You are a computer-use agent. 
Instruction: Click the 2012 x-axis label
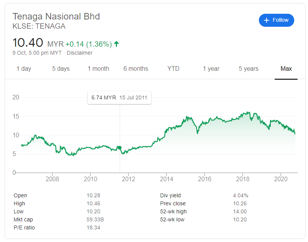coord(128,179)
